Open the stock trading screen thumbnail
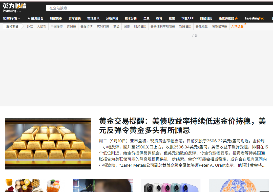Screen dimensions: 273x192 pos(103,185)
